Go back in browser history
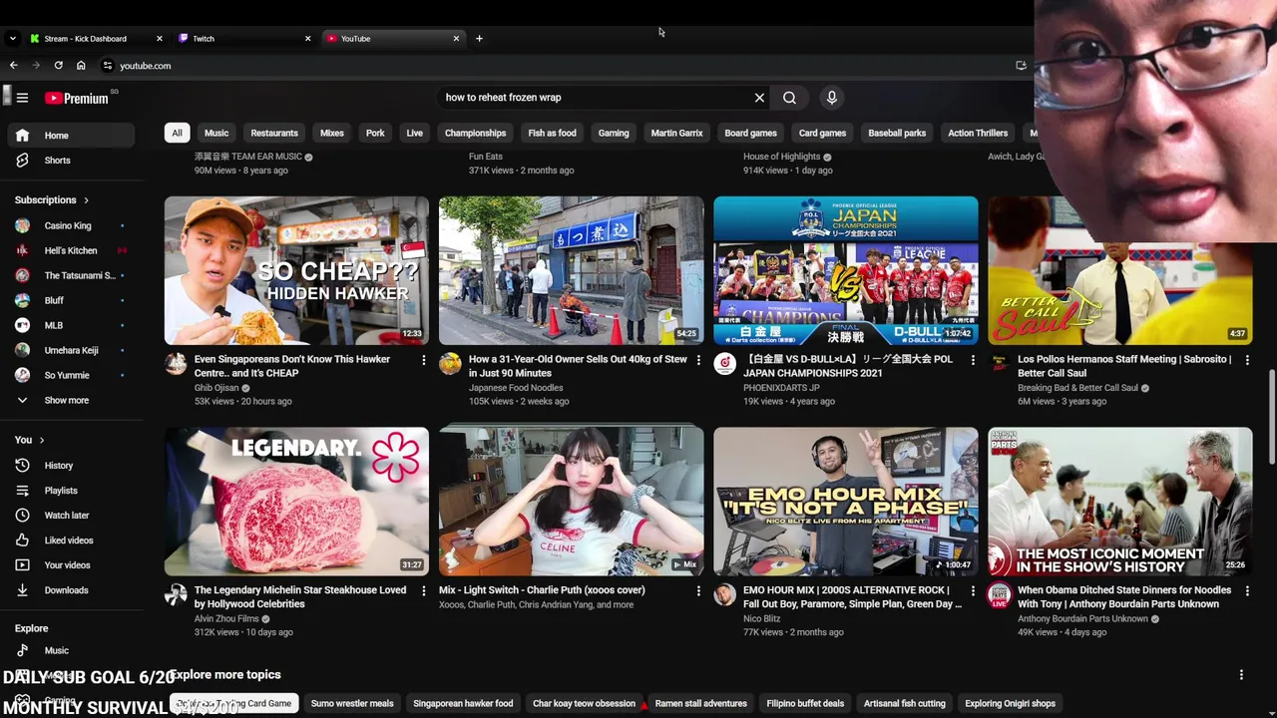 point(13,66)
